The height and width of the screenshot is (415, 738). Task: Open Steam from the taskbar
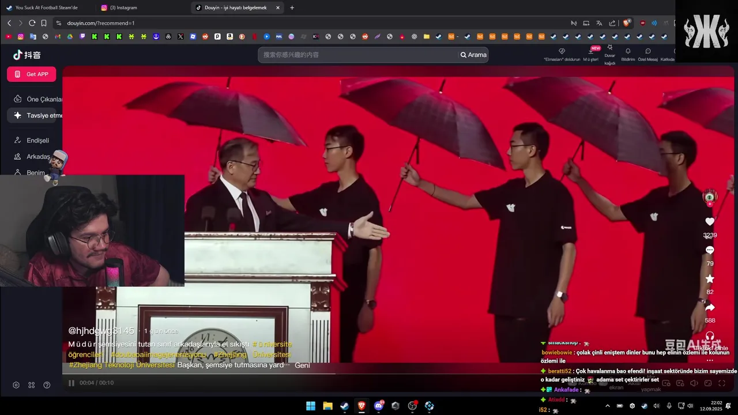coord(344,406)
